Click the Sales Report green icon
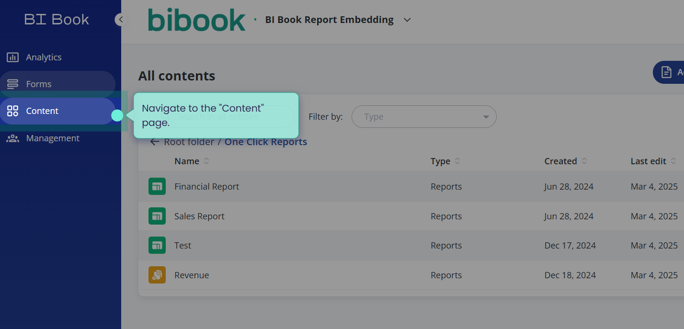Screen dimensions: 684x329 tap(157, 216)
